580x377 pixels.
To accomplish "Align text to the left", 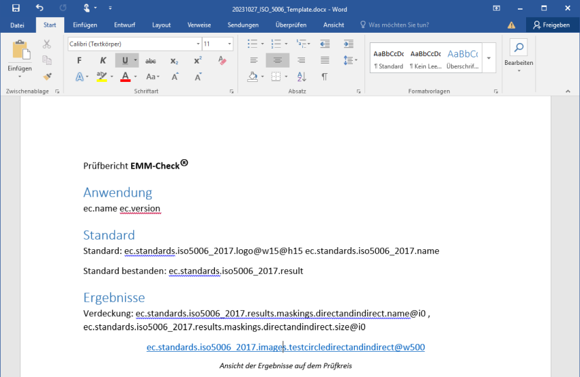I will tap(254, 60).
